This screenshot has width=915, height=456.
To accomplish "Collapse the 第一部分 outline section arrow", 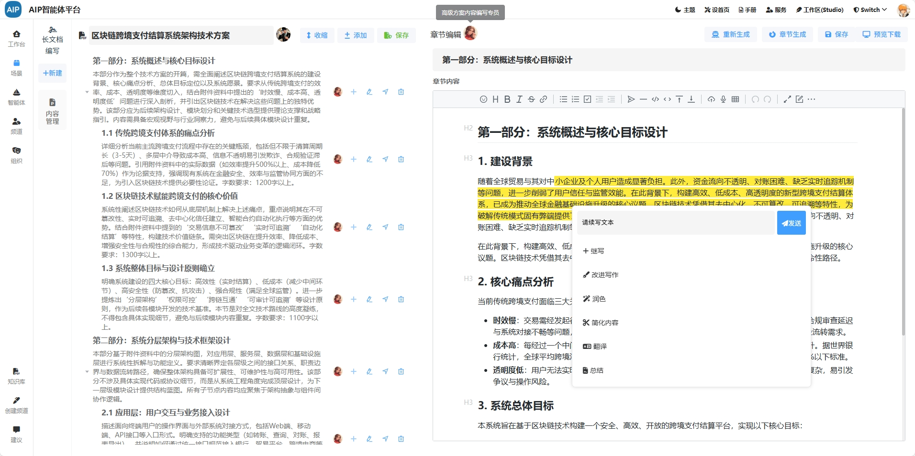I will 87,92.
